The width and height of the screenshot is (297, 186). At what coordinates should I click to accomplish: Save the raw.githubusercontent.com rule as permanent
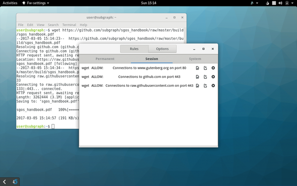coord(205,86)
